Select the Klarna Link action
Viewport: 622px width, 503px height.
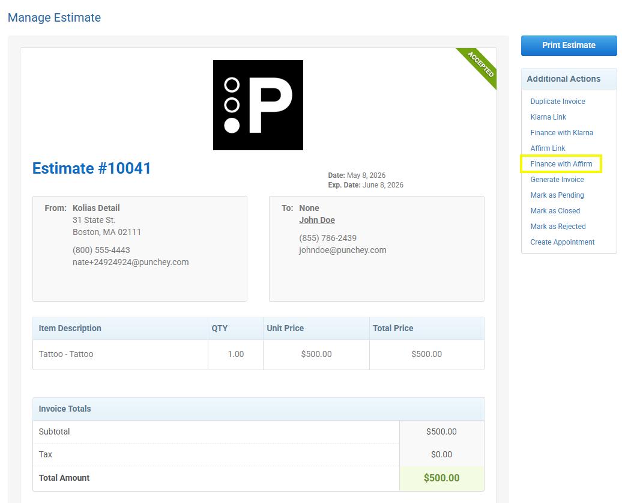click(548, 117)
